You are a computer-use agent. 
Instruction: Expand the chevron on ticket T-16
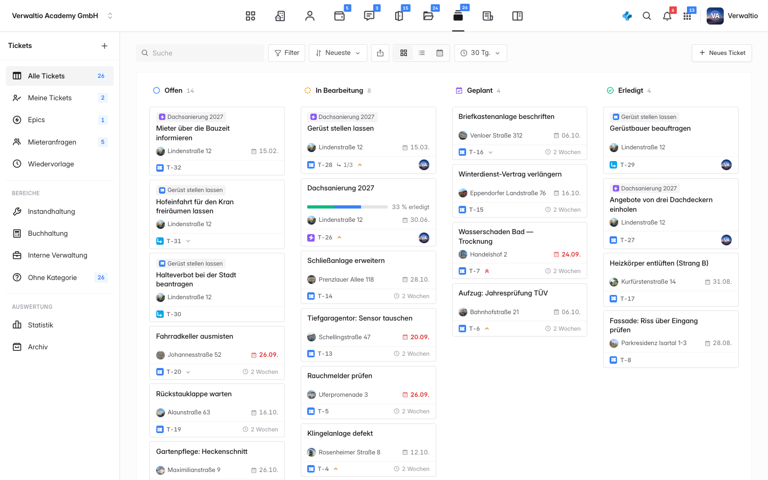pyautogui.click(x=491, y=152)
